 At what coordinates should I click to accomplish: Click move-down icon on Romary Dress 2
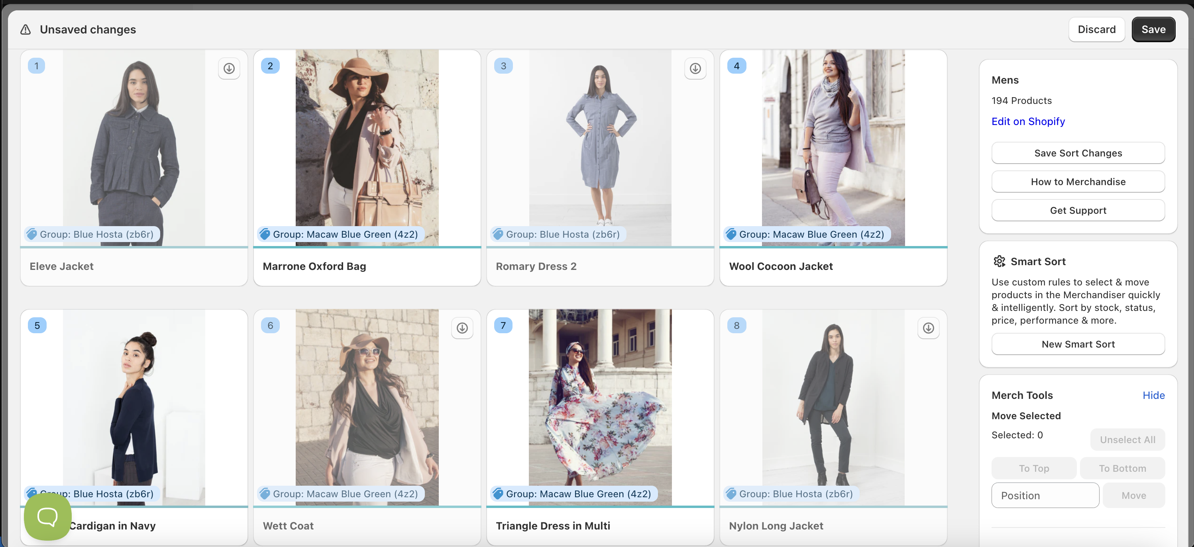695,68
